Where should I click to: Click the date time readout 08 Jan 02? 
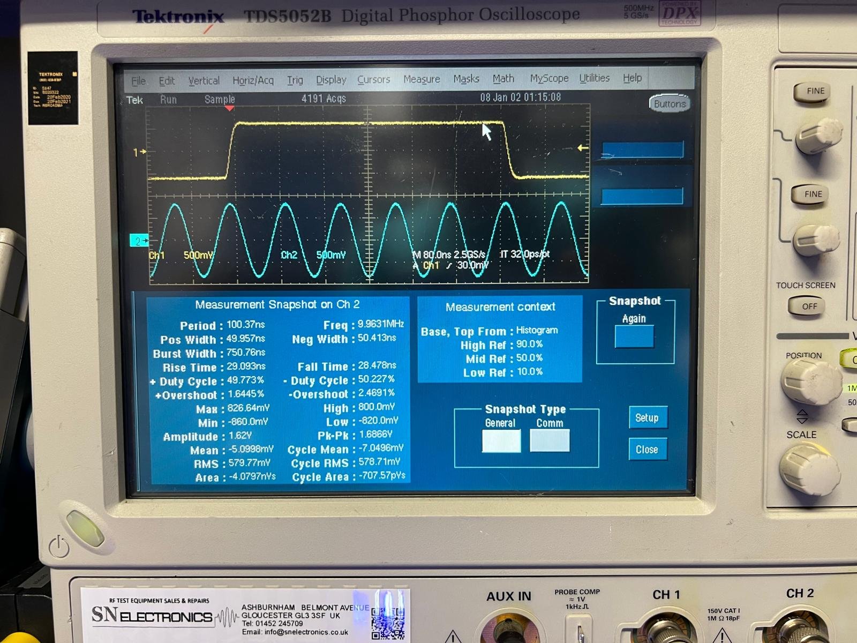click(x=520, y=98)
